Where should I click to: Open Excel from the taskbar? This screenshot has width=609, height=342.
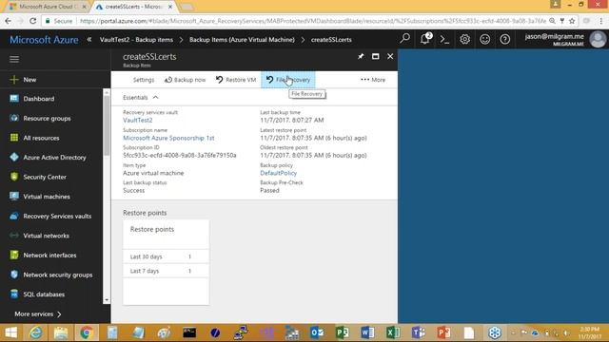(x=393, y=332)
